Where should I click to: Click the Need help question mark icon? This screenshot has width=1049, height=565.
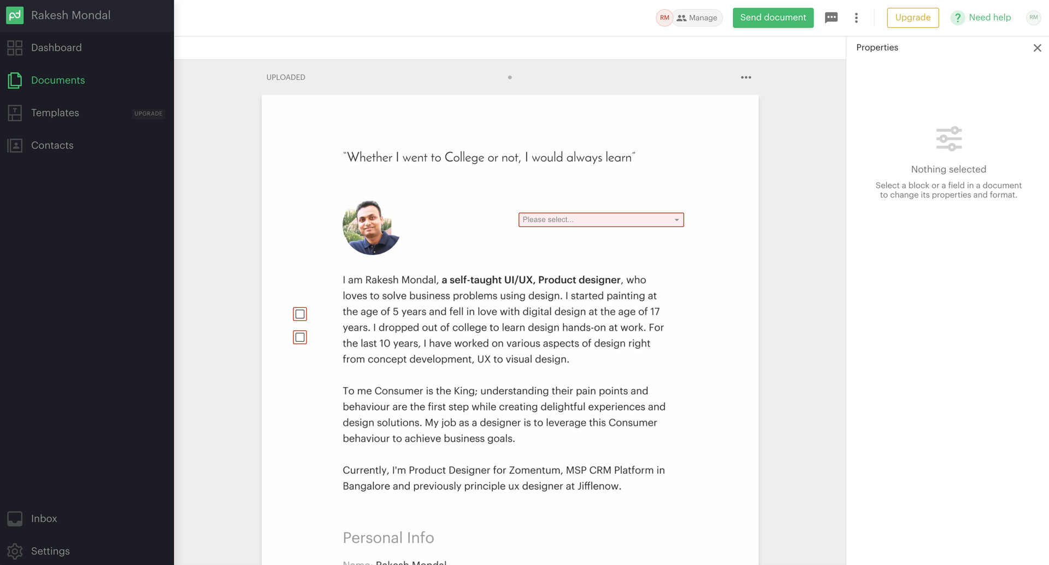point(957,18)
